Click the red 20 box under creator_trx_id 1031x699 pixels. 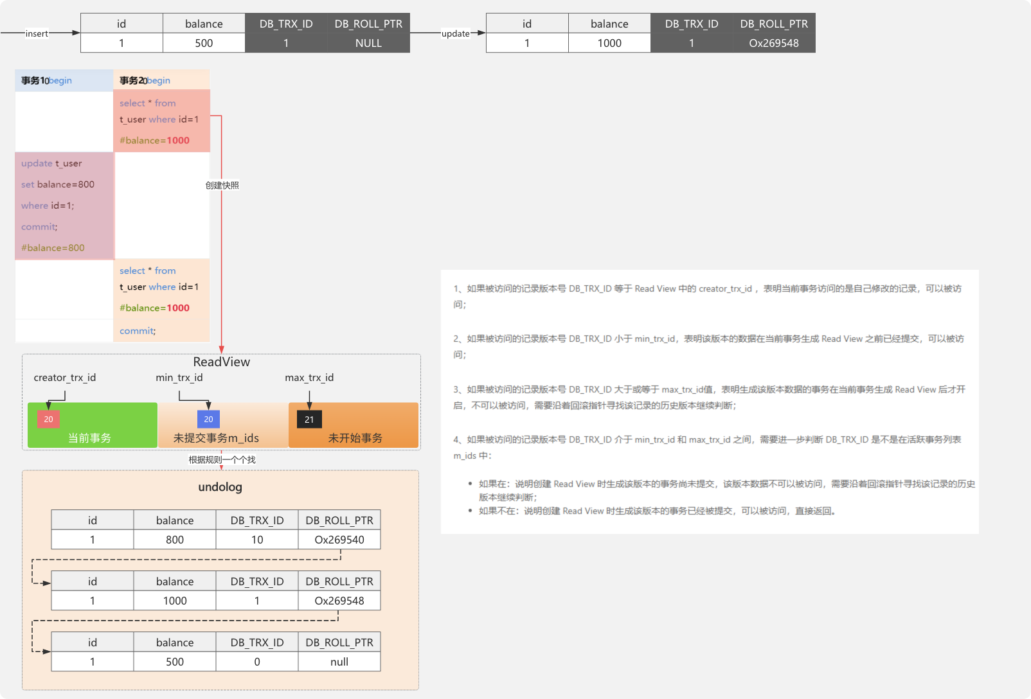click(48, 419)
